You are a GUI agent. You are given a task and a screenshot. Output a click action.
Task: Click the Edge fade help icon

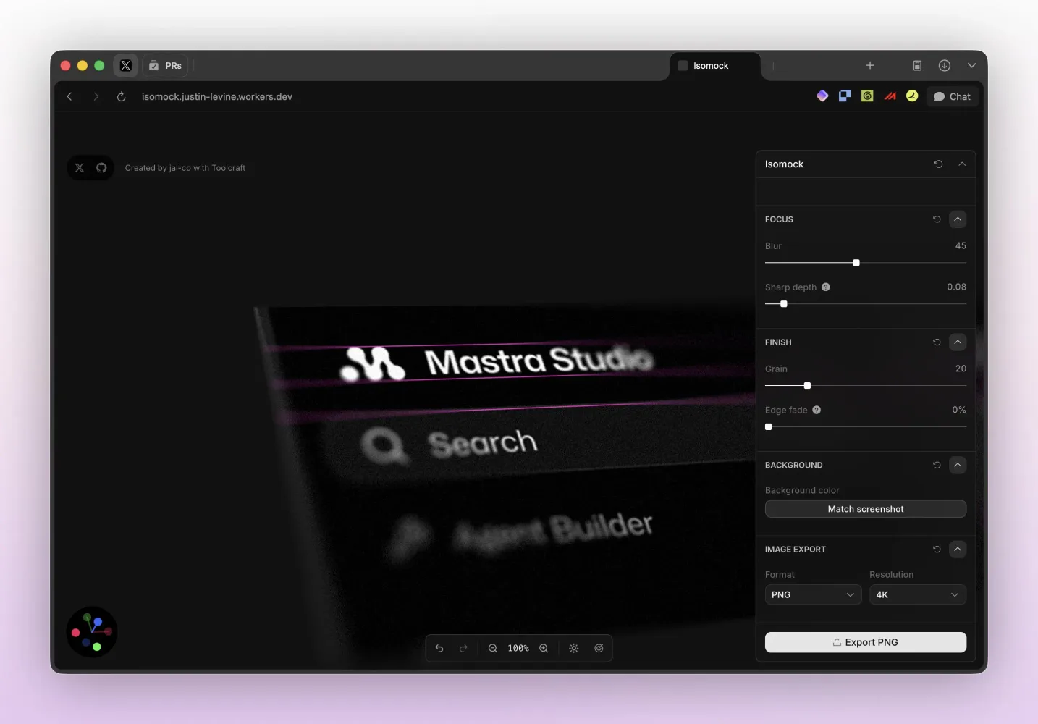click(817, 410)
